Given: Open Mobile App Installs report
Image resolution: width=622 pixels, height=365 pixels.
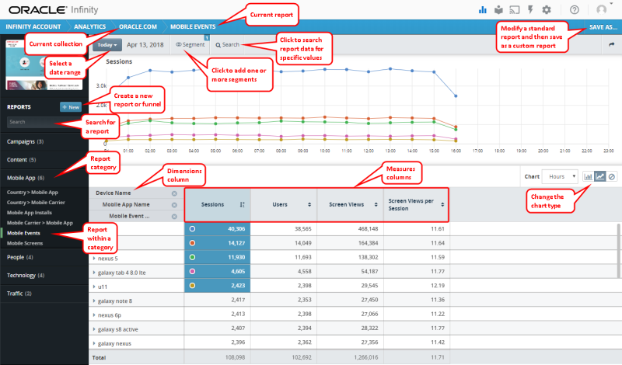Looking at the screenshot, I should pyautogui.click(x=29, y=213).
